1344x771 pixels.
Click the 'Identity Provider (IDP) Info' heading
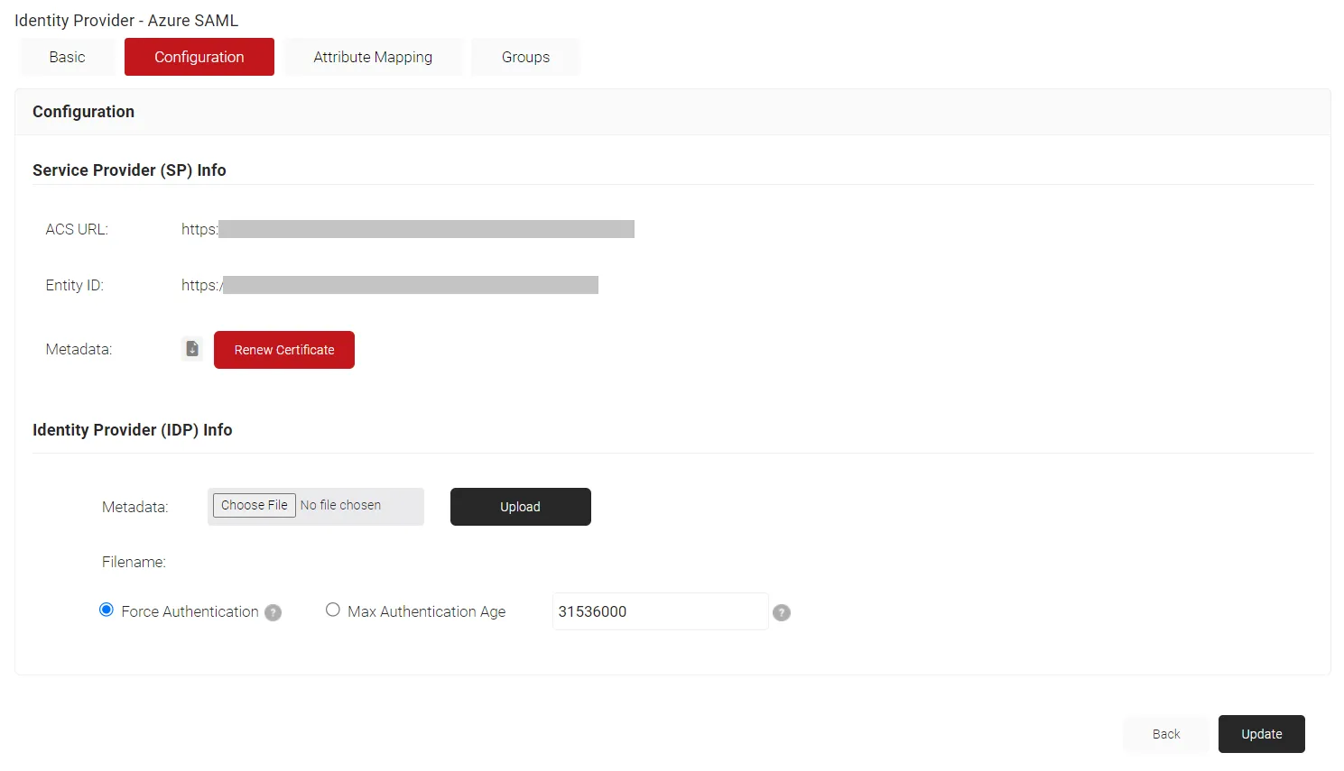click(133, 429)
